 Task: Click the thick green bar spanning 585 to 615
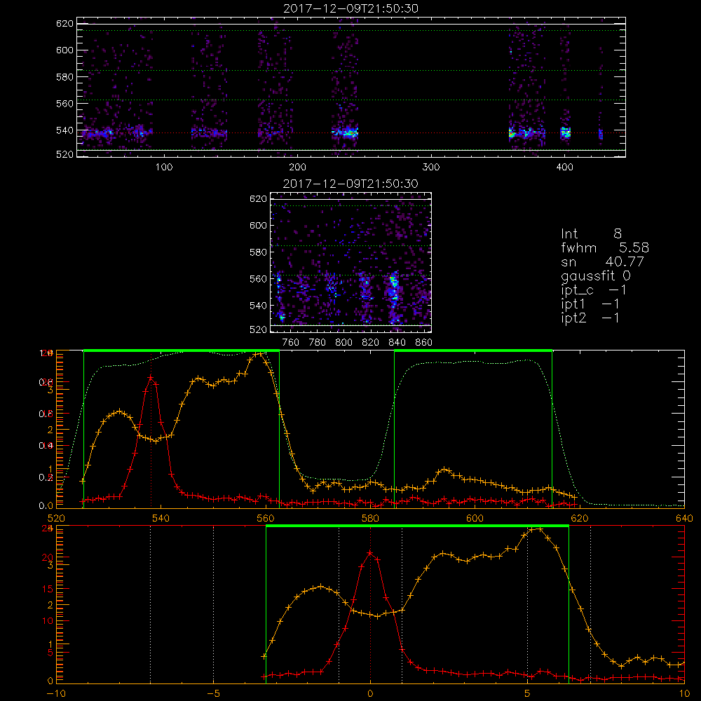pyautogui.click(x=473, y=351)
